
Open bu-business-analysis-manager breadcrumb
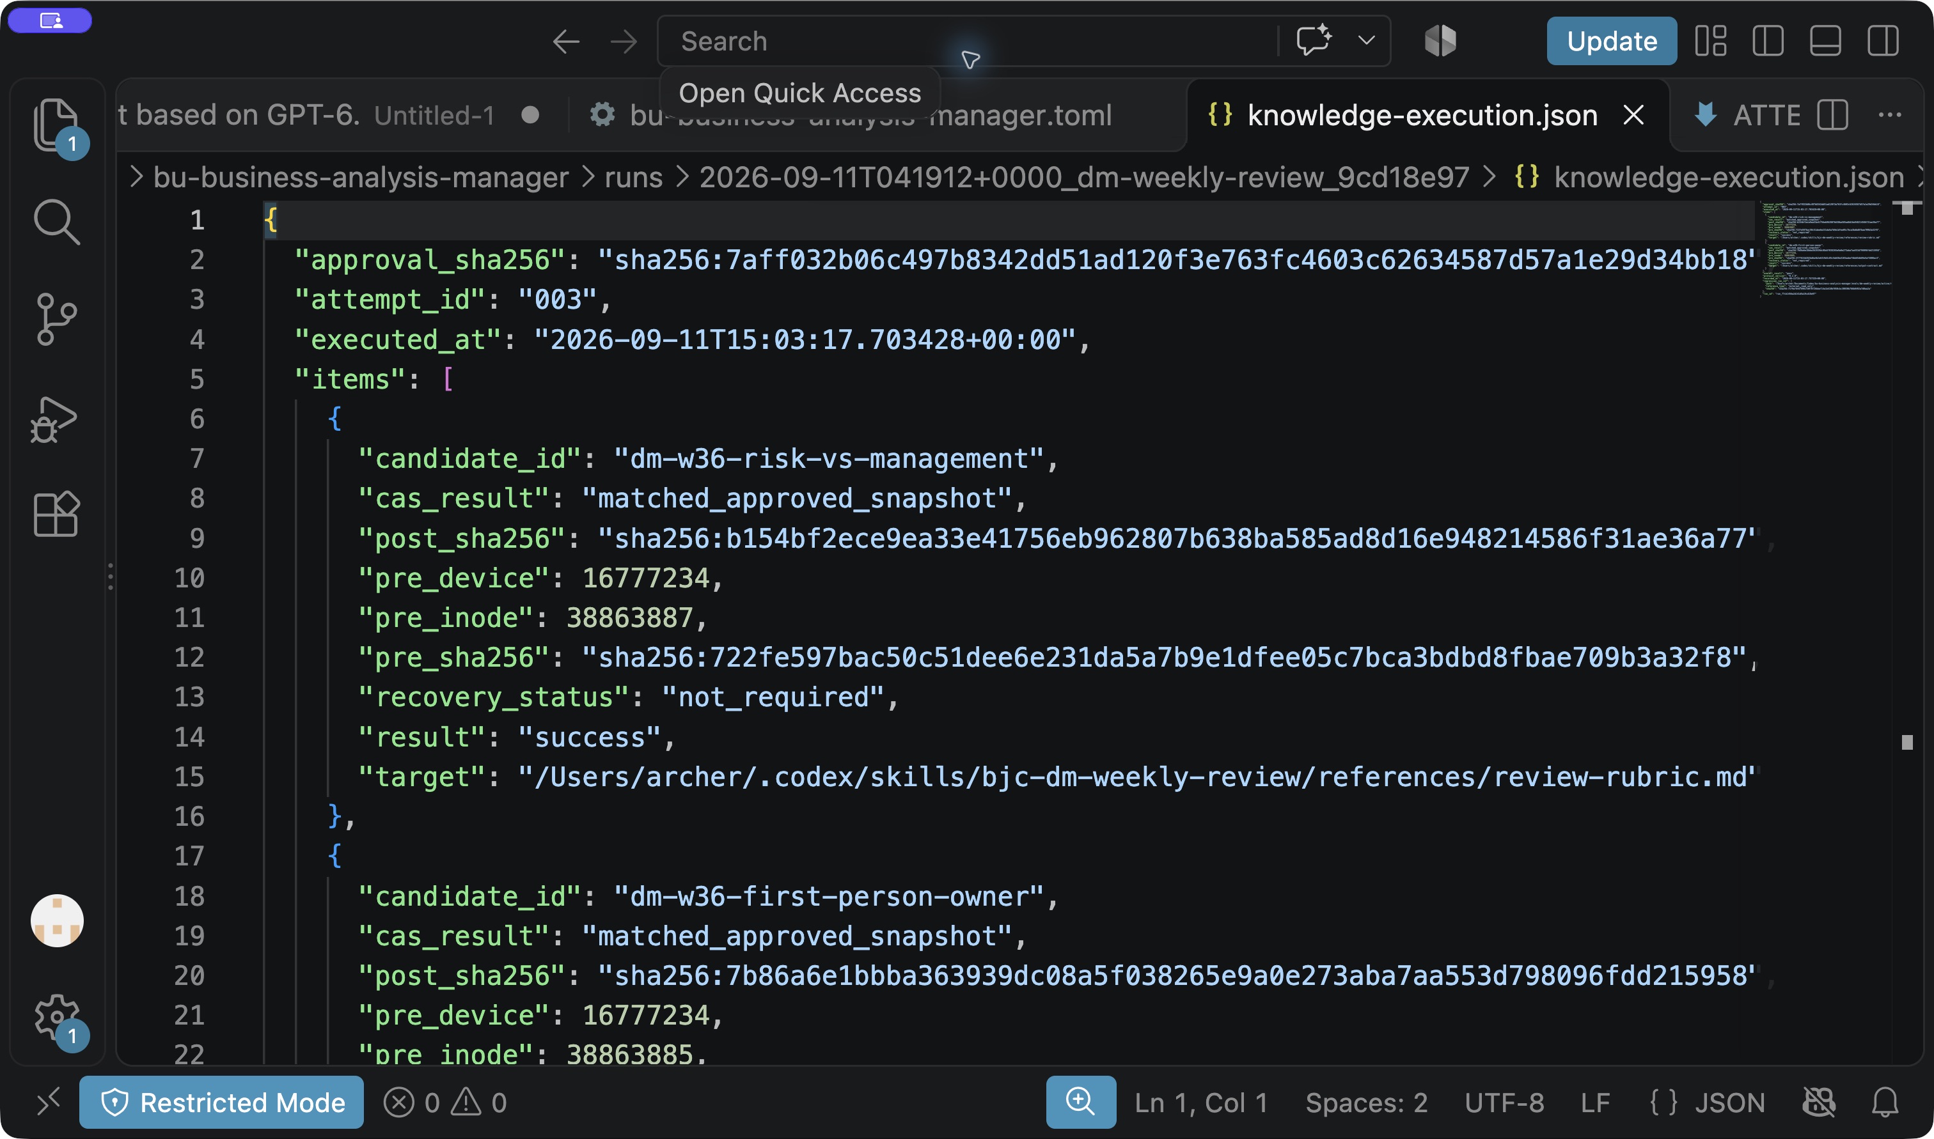tap(361, 177)
